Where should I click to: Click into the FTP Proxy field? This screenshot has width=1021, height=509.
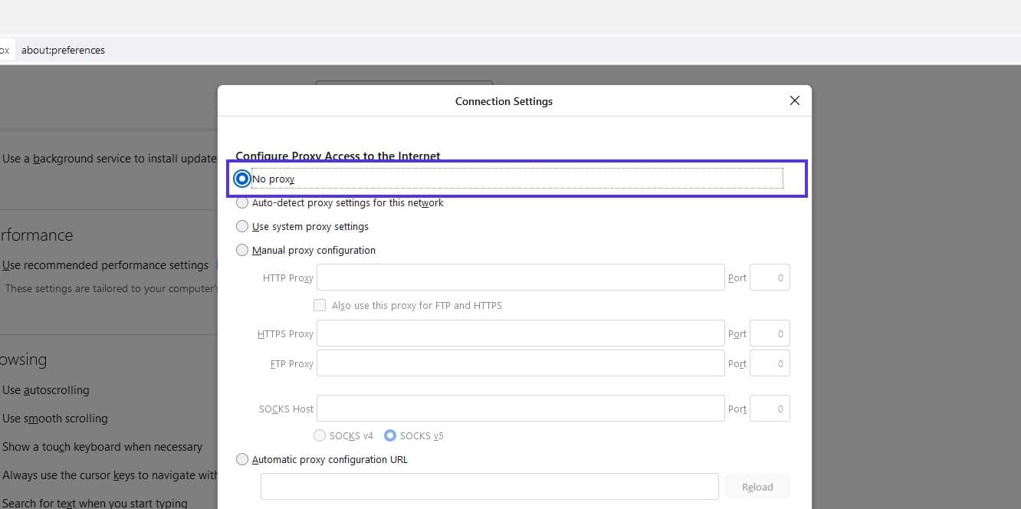click(520, 363)
